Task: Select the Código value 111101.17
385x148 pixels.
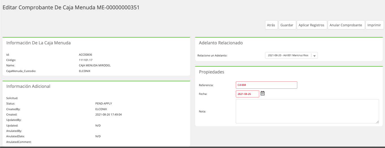Action: tap(86, 60)
